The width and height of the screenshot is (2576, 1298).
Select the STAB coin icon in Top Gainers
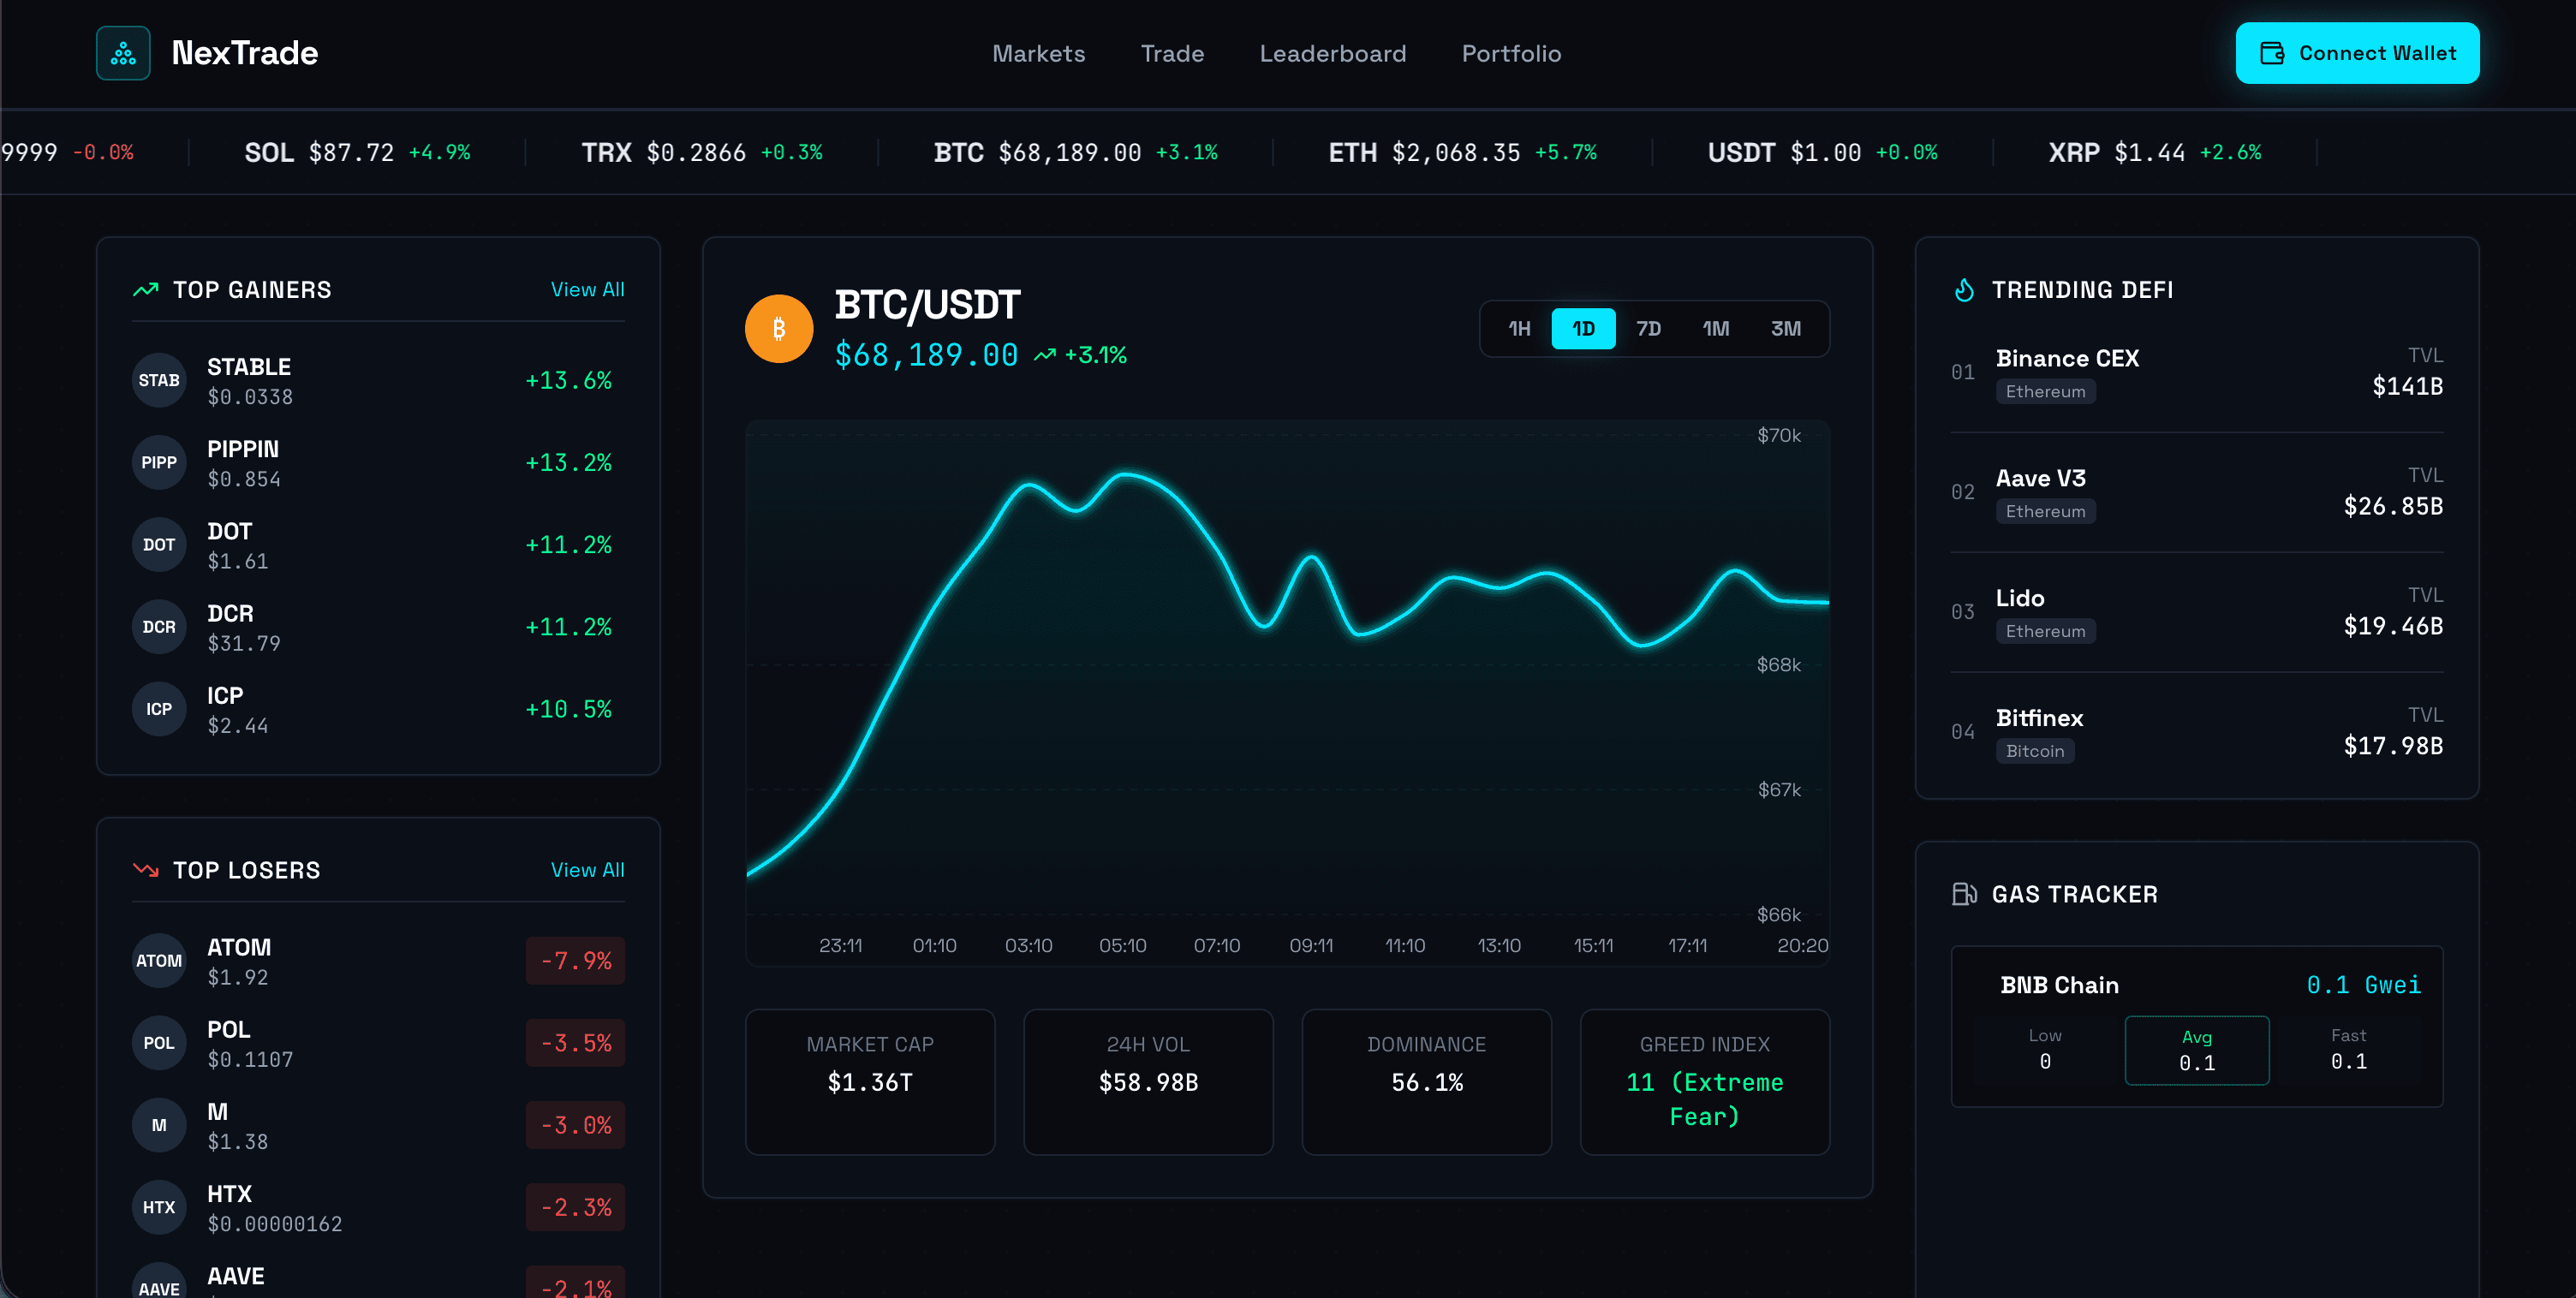pos(159,380)
